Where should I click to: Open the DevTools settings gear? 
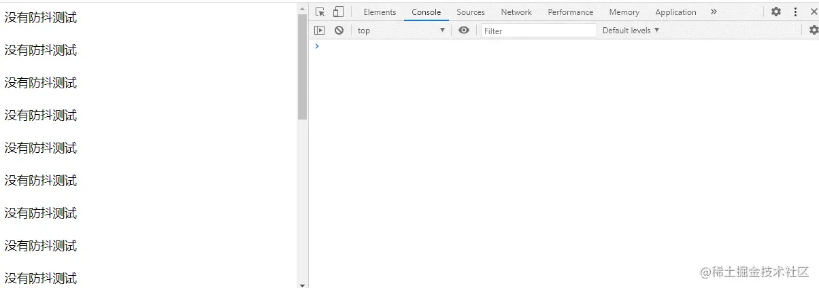click(776, 12)
